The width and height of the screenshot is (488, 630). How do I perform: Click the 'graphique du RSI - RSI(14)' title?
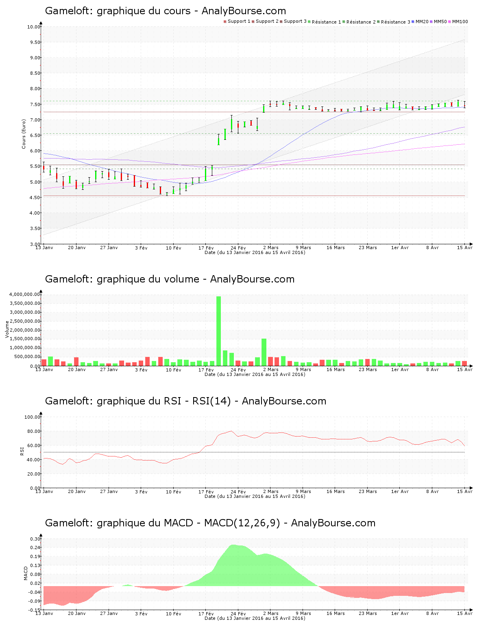point(185,401)
